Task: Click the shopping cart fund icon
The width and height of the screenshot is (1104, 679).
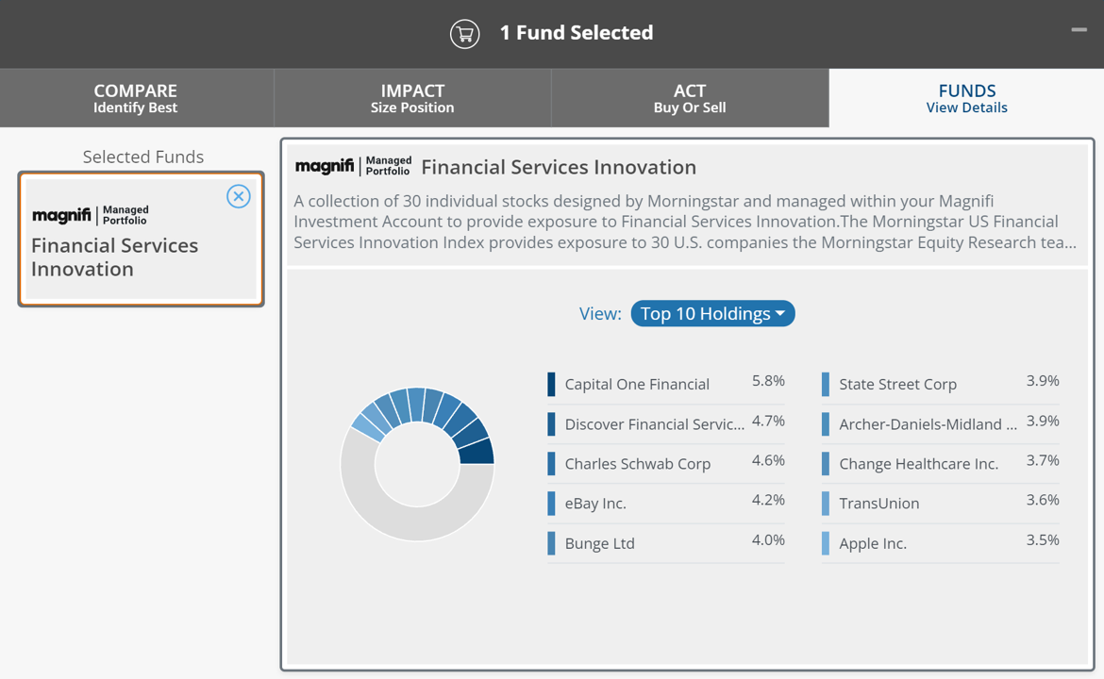Action: click(x=464, y=32)
